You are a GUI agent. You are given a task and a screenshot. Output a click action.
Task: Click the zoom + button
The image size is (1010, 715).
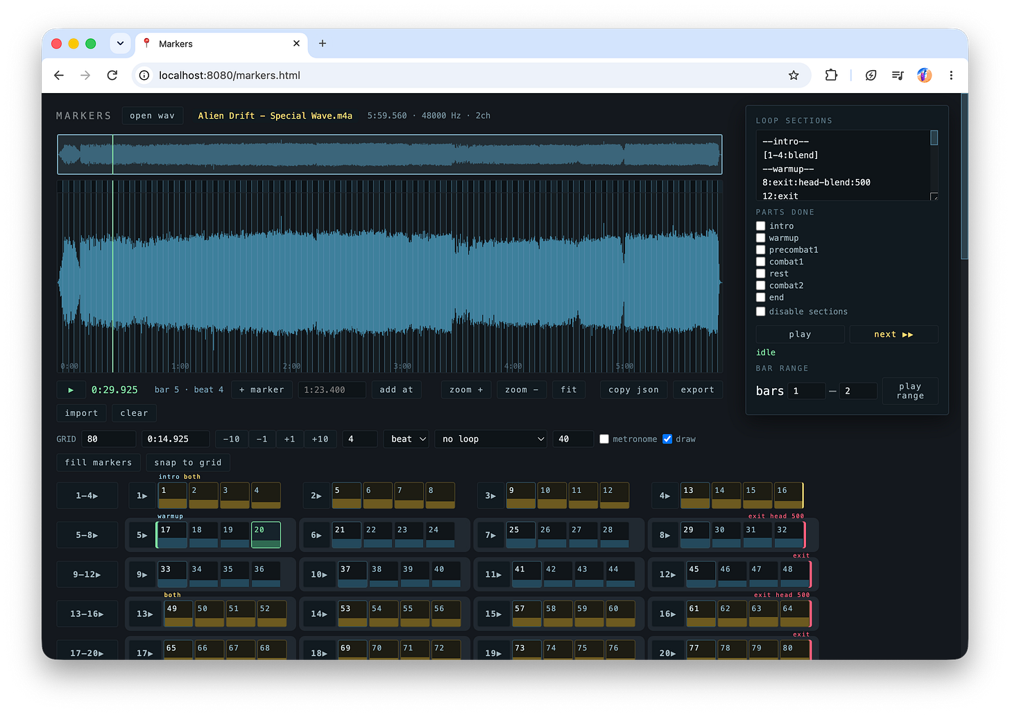tap(466, 390)
